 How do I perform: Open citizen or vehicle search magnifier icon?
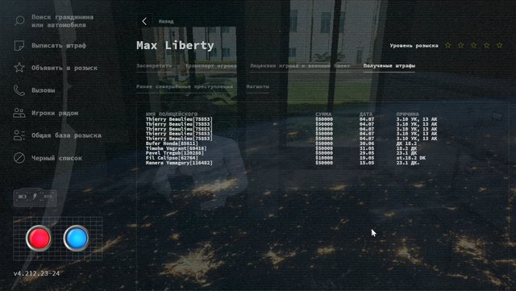tap(19, 21)
